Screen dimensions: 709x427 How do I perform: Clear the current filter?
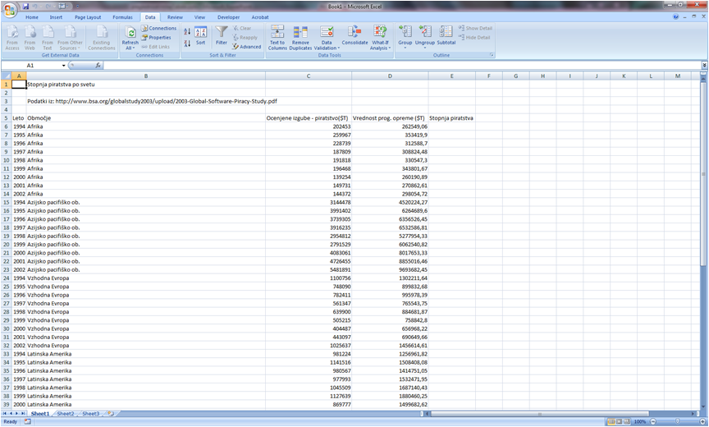242,28
